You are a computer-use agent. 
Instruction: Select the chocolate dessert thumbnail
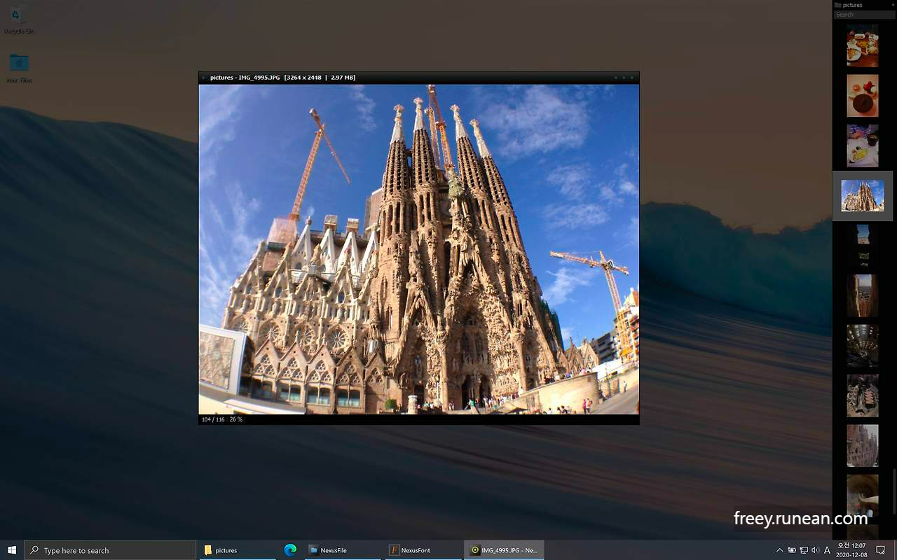point(862,96)
